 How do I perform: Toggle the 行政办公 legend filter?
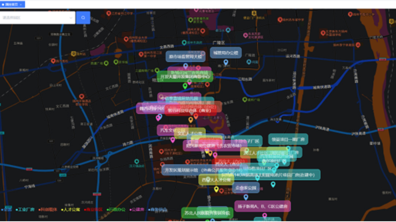(x=117, y=210)
